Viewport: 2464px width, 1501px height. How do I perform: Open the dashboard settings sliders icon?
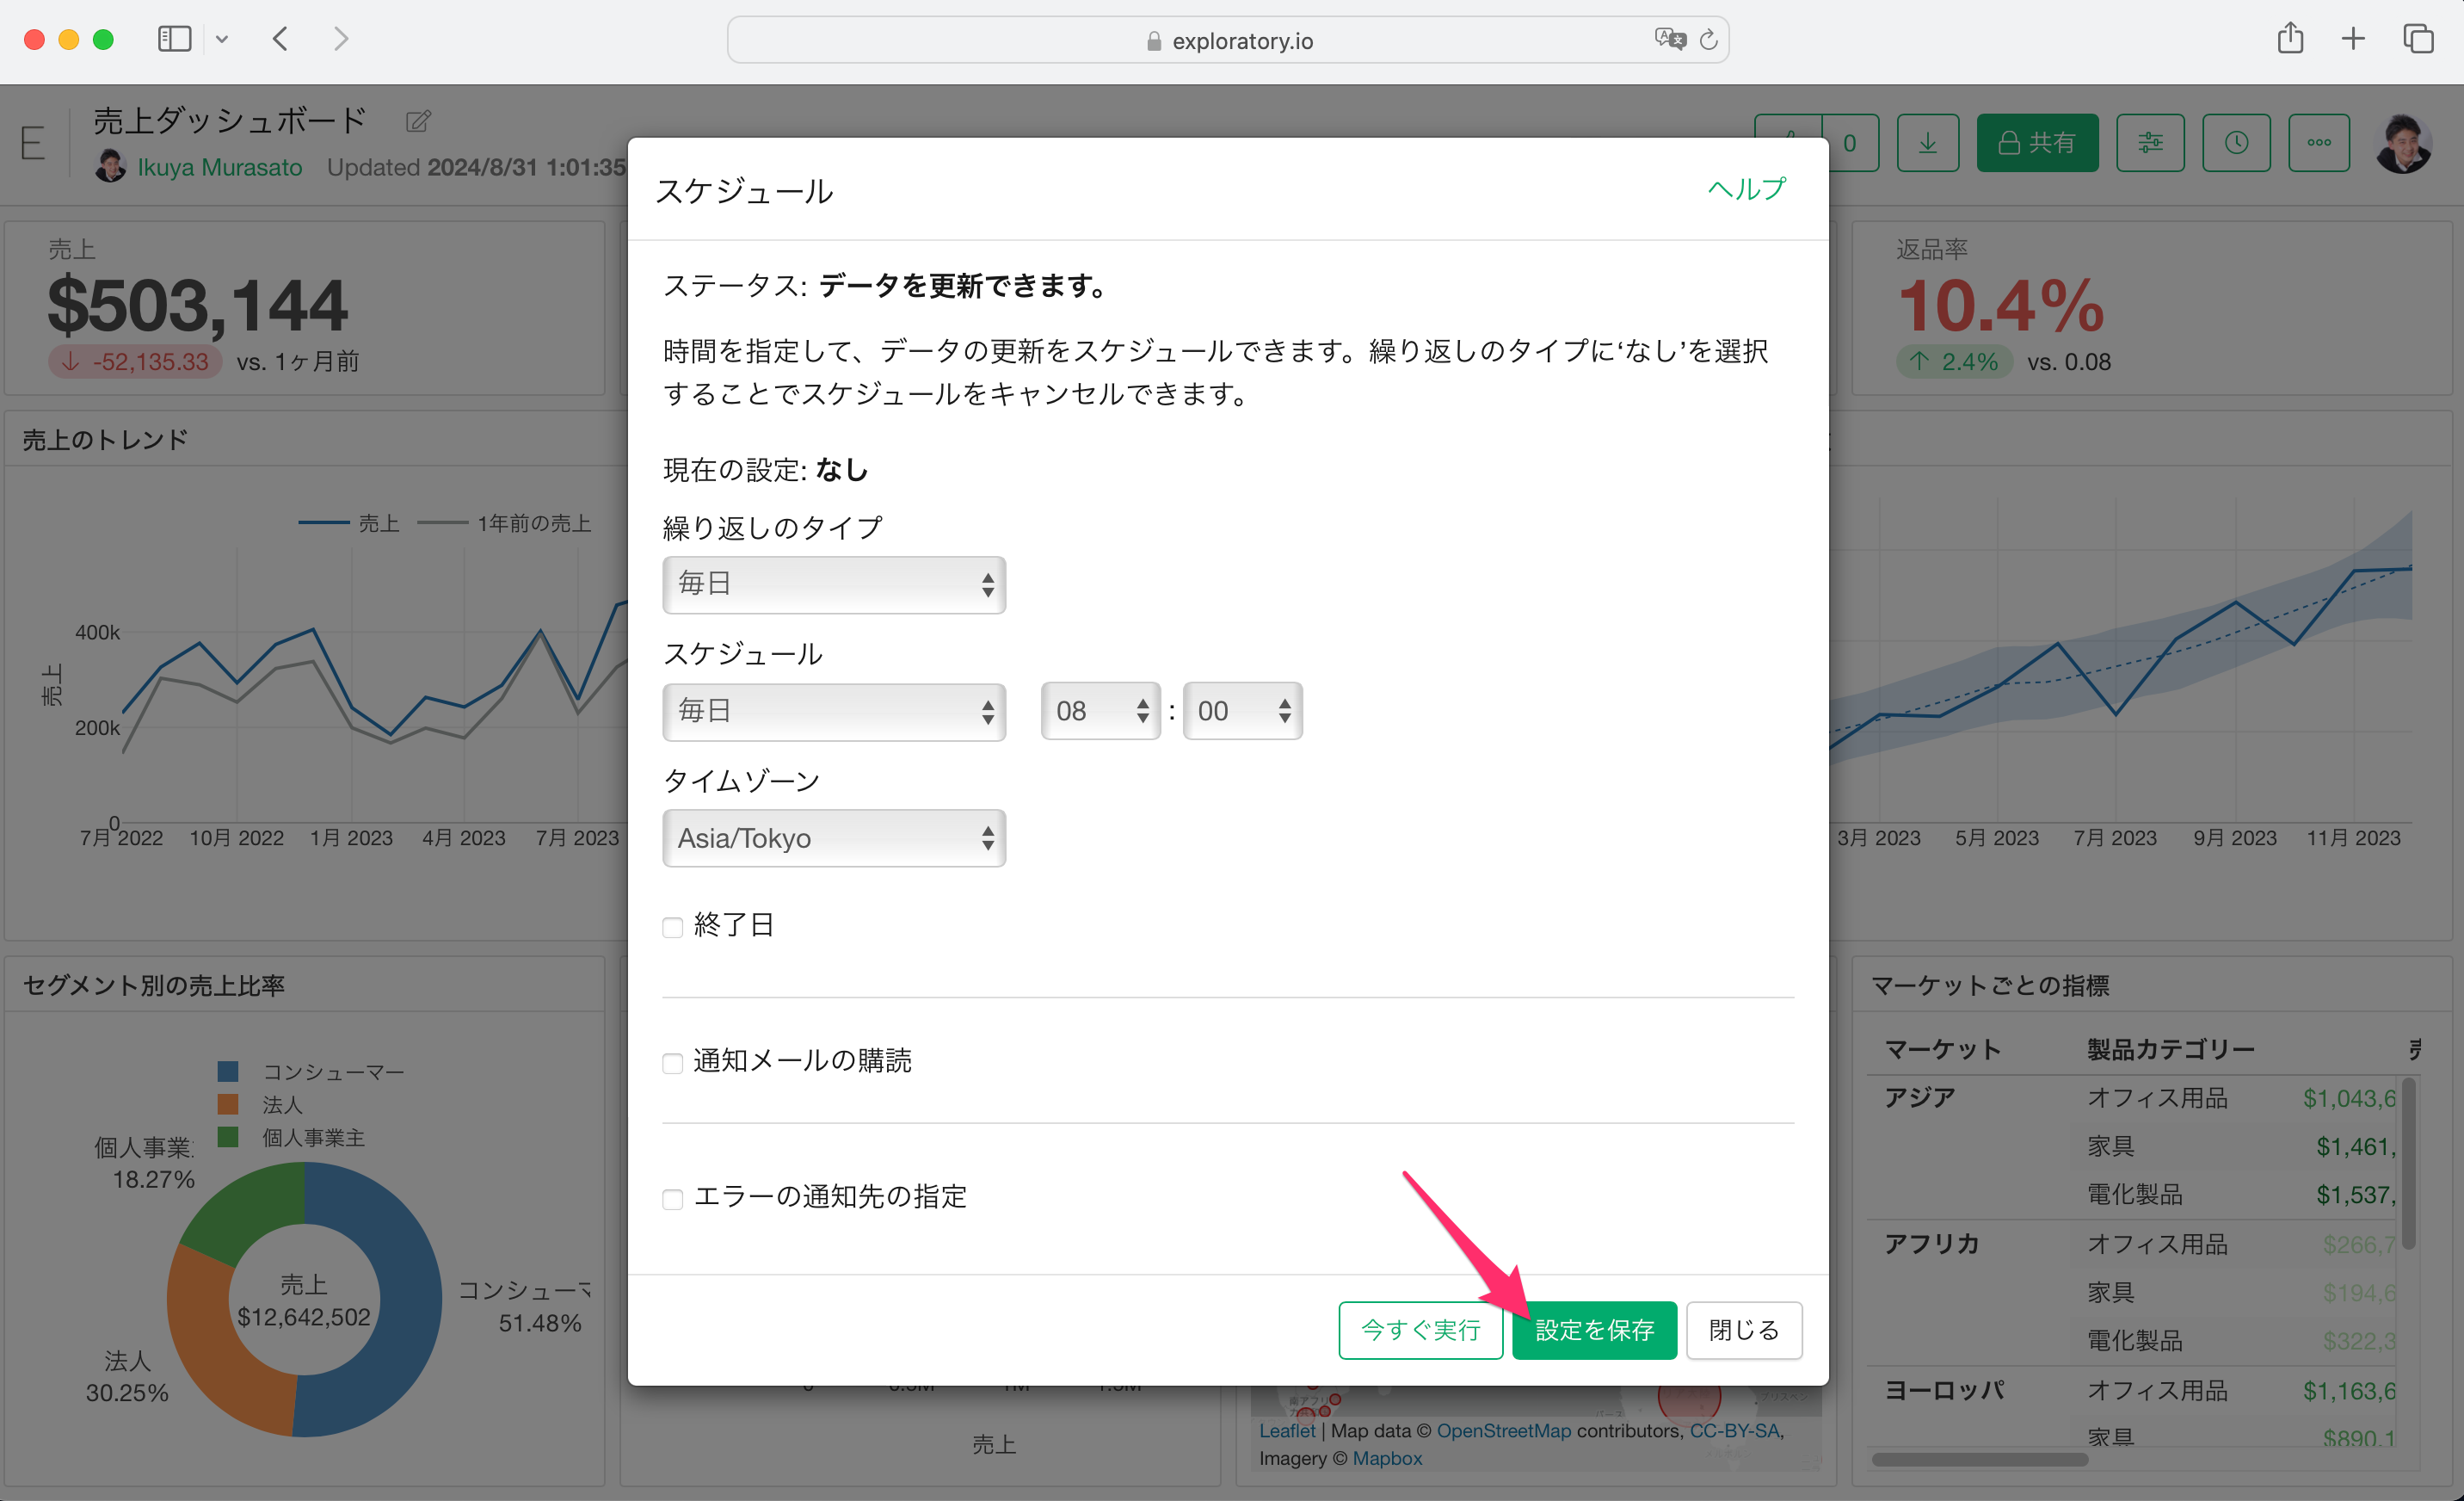click(2149, 143)
